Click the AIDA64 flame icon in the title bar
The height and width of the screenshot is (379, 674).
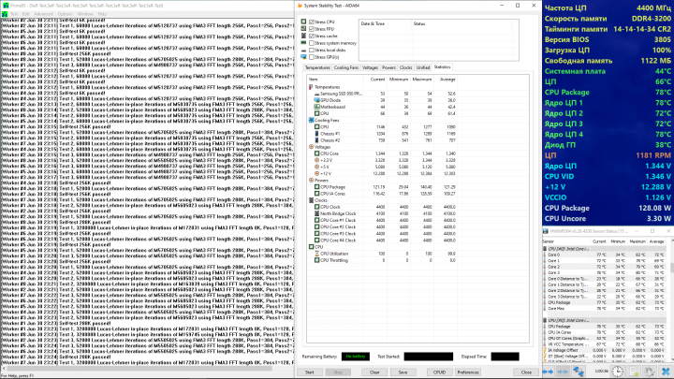300,6
